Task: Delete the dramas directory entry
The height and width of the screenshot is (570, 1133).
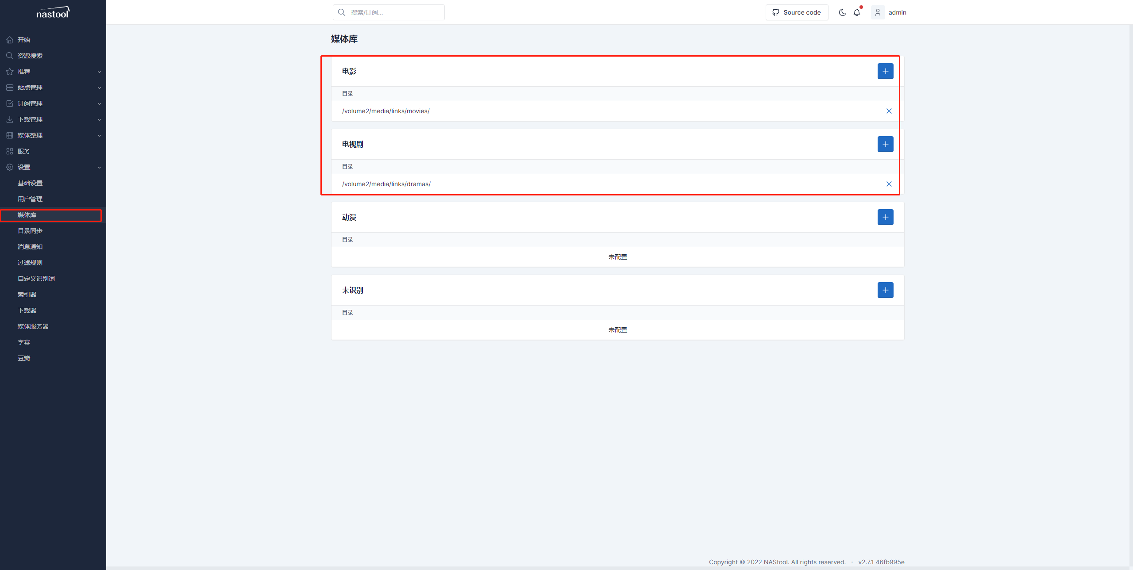Action: (x=889, y=184)
